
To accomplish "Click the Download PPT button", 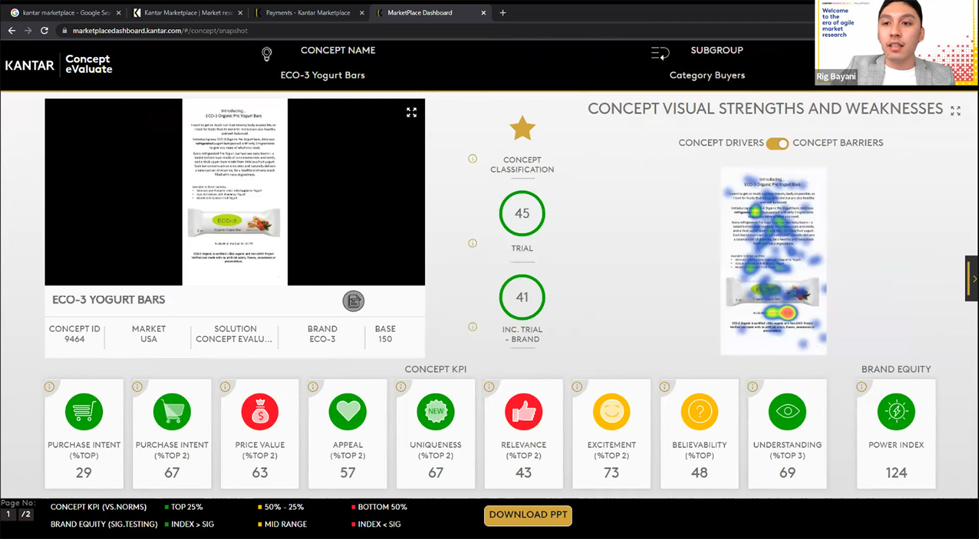I will point(528,515).
